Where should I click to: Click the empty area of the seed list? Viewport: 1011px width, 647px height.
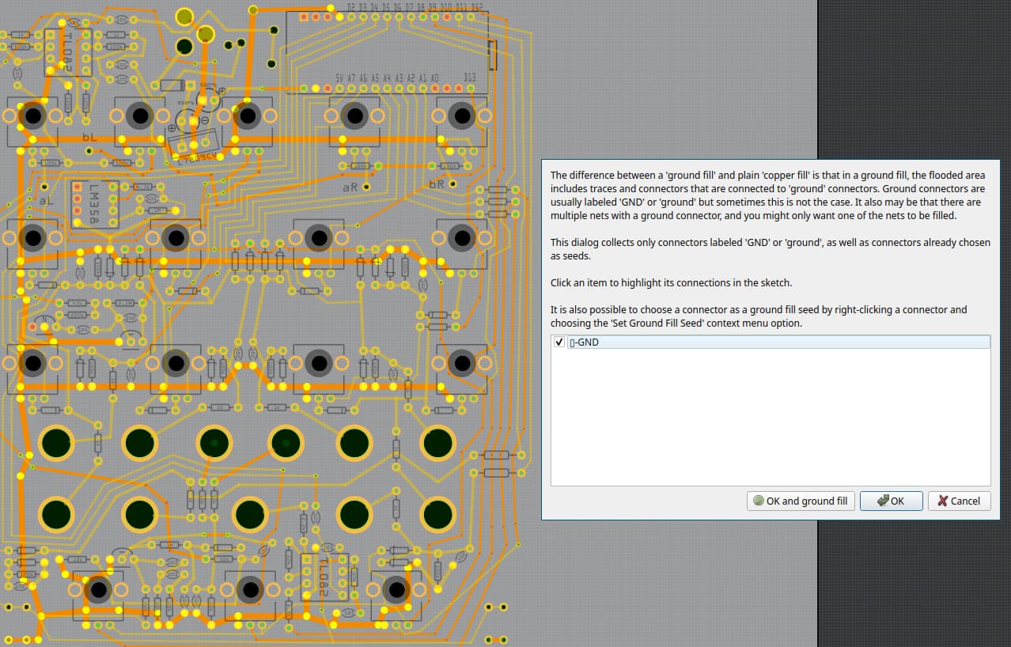click(770, 419)
